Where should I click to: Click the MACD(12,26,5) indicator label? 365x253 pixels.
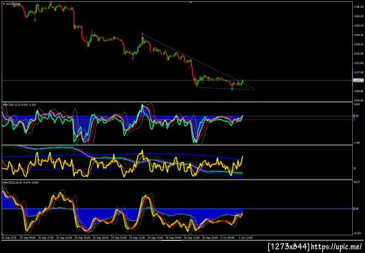21,183
